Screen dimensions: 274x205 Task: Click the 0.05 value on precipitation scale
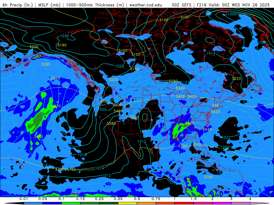pyautogui.click(x=42, y=199)
